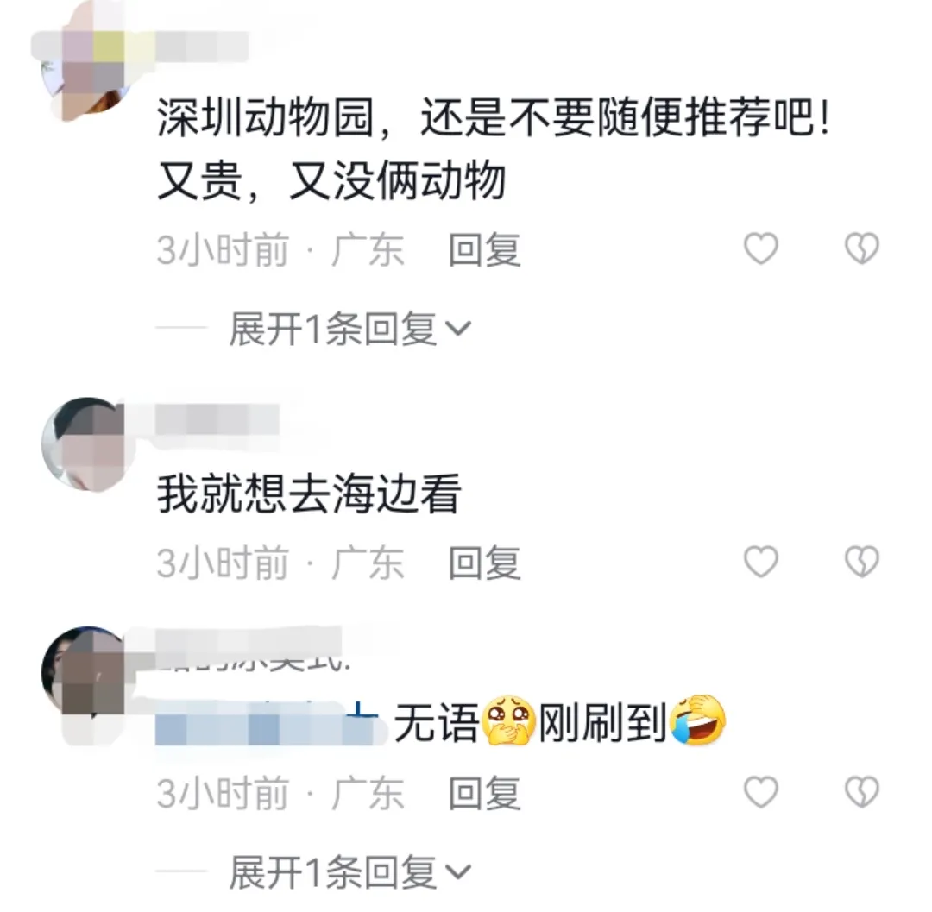Select the 我就想去海边看 comment text
This screenshot has height=912, width=932.
coord(308,494)
